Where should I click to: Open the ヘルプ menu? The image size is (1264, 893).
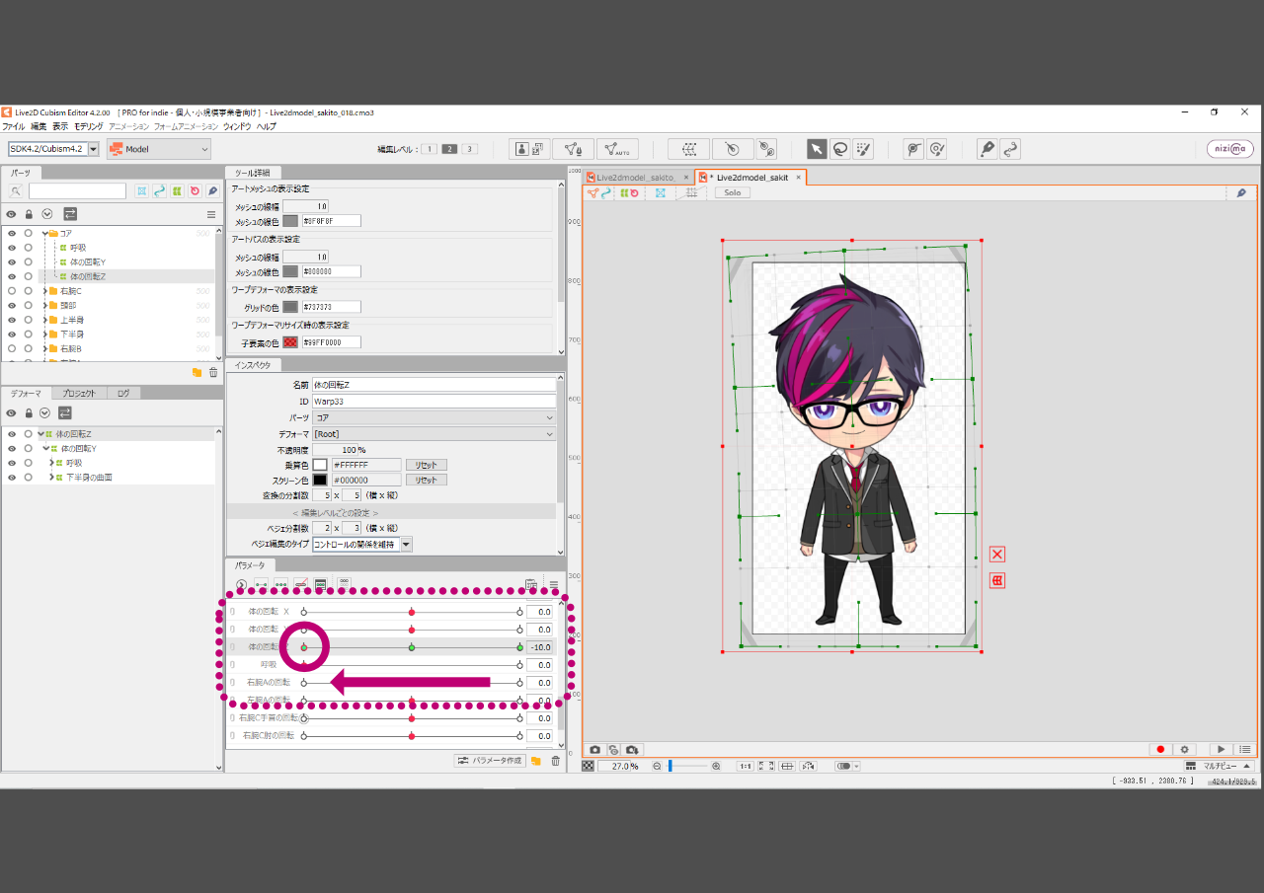coord(267,126)
